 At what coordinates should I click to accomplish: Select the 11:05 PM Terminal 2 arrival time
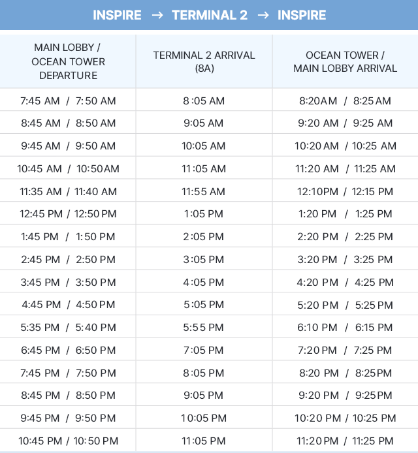pos(204,441)
